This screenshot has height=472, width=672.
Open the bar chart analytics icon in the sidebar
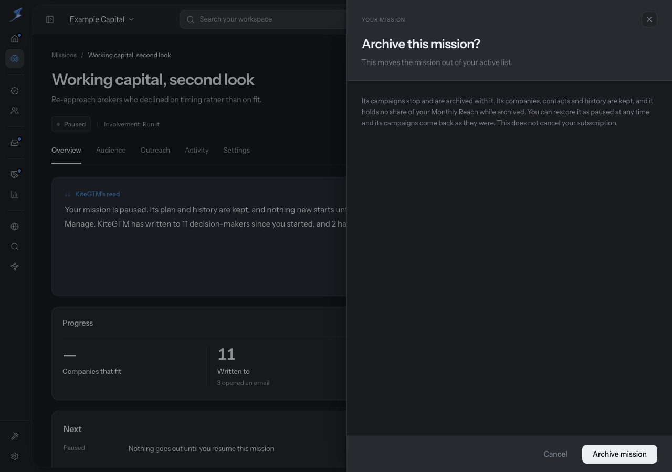tap(15, 195)
